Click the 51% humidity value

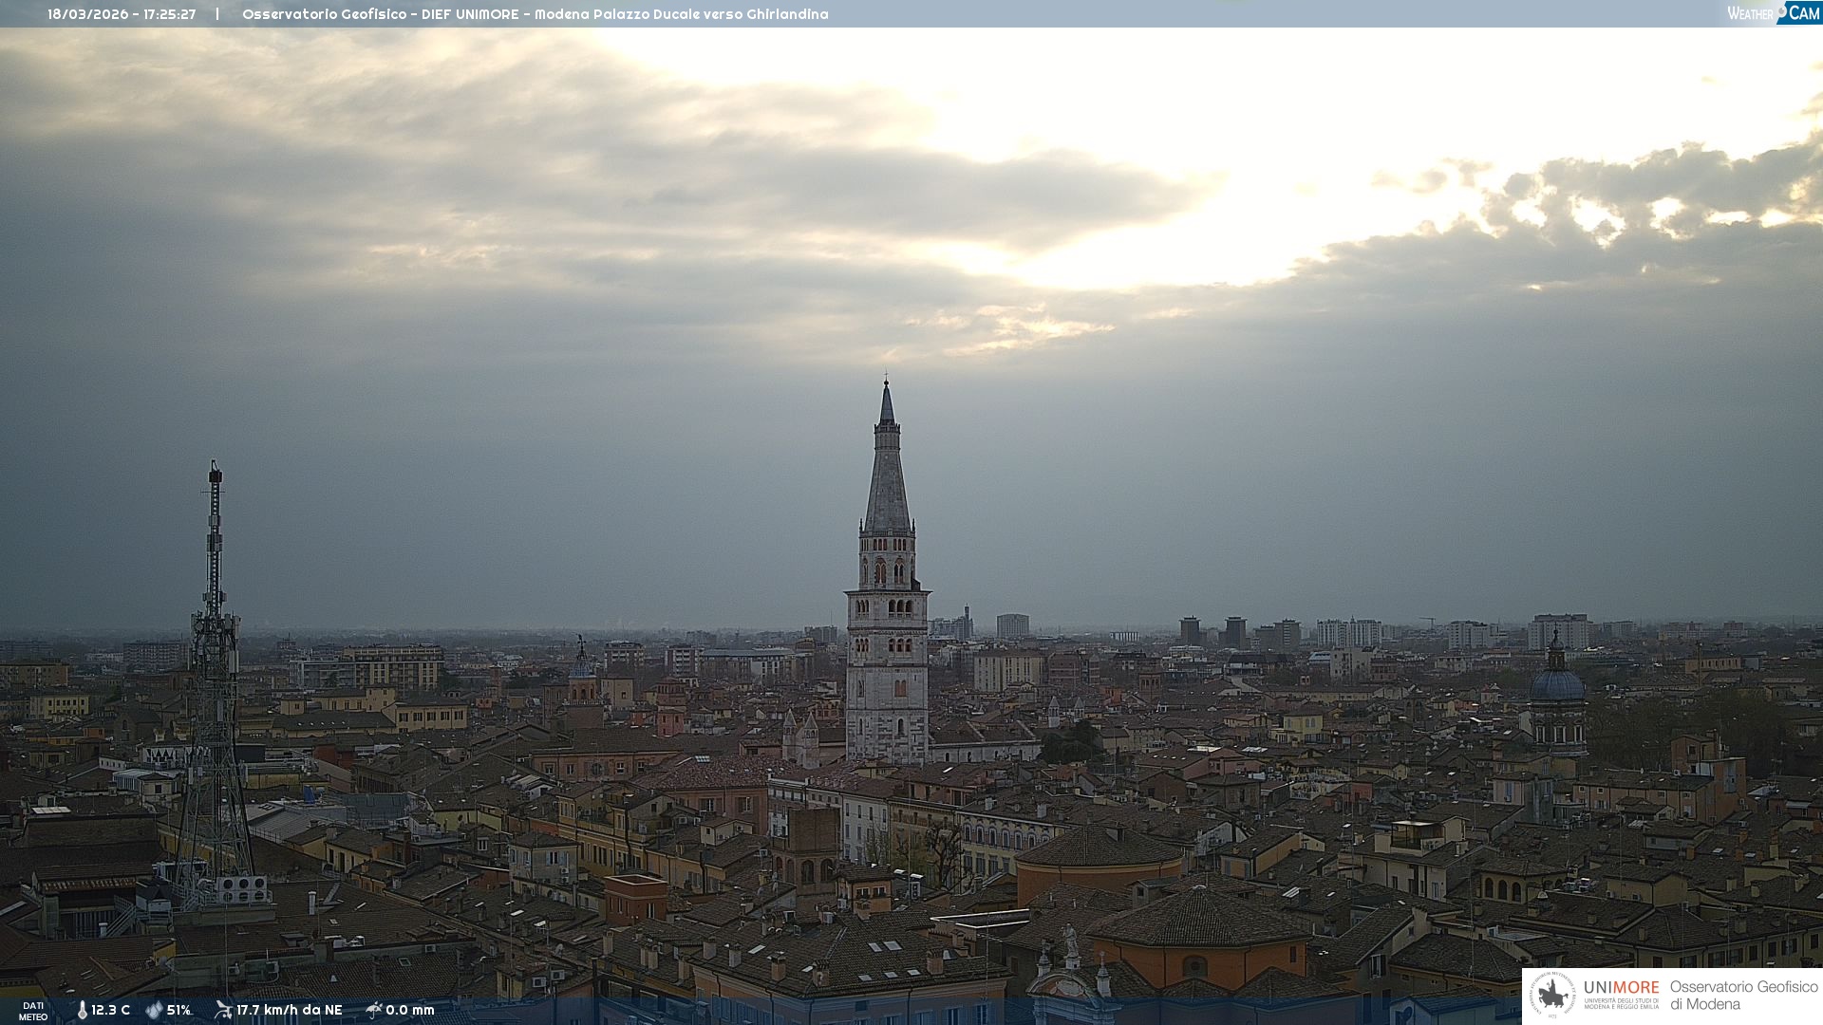(x=179, y=1010)
